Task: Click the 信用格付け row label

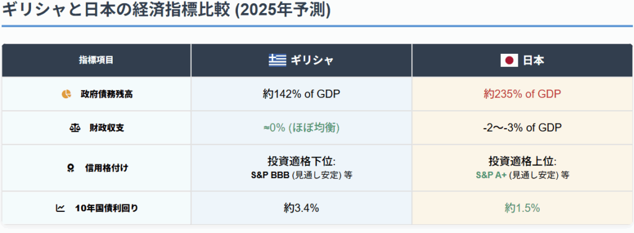Action: tap(106, 168)
